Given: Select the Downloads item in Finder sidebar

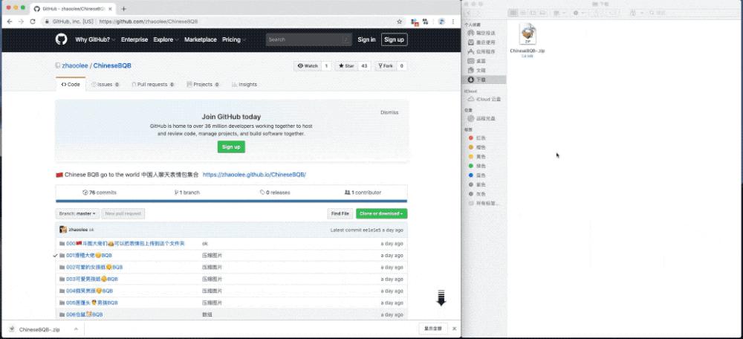Looking at the screenshot, I should coord(484,80).
